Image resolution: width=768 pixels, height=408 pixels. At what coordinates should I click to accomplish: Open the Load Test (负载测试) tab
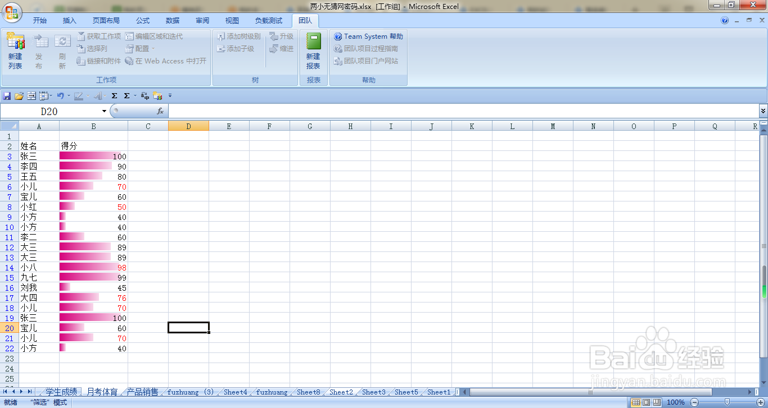click(x=269, y=21)
